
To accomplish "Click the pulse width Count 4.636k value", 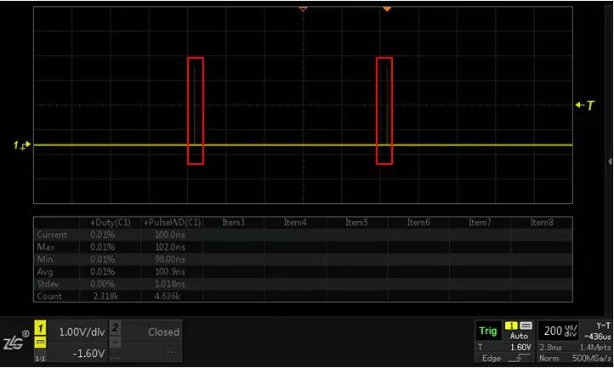I will pos(168,297).
